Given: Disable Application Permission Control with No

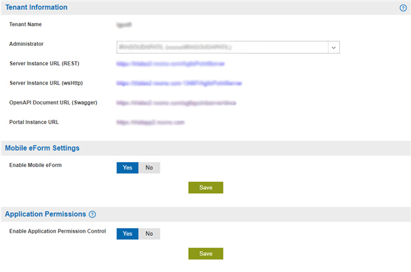Looking at the screenshot, I should tap(149, 234).
